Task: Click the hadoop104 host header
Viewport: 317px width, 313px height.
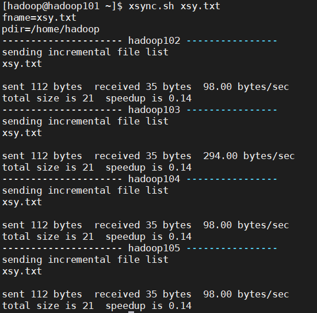Action: pos(154,179)
